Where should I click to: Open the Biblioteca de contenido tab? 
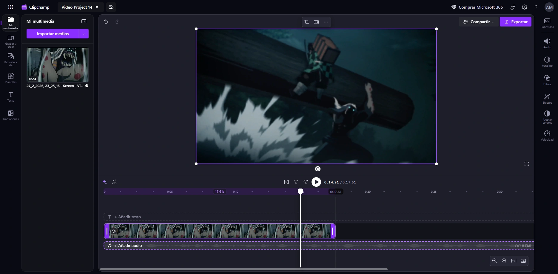[x=11, y=60]
